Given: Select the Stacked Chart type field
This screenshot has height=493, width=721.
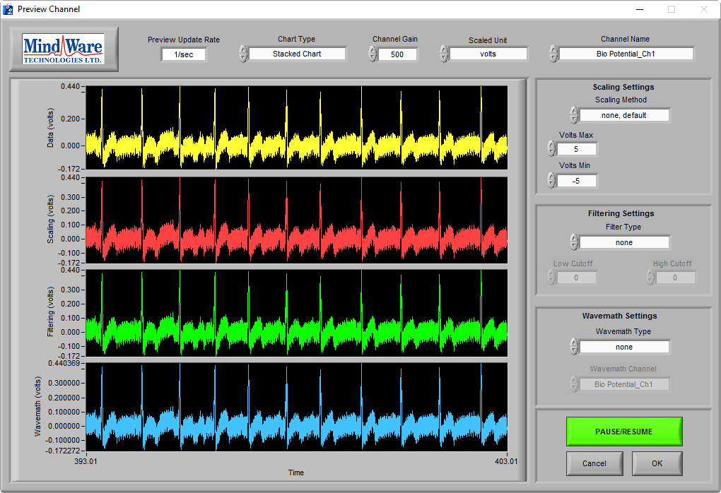Looking at the screenshot, I should pos(297,54).
